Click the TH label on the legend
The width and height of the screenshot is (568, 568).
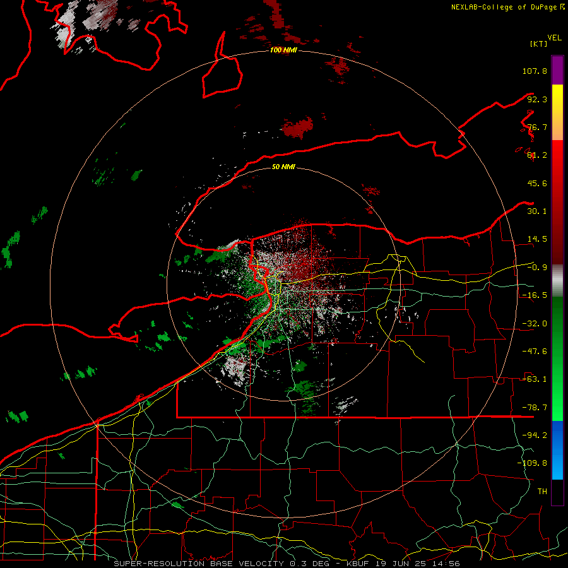[x=542, y=492]
